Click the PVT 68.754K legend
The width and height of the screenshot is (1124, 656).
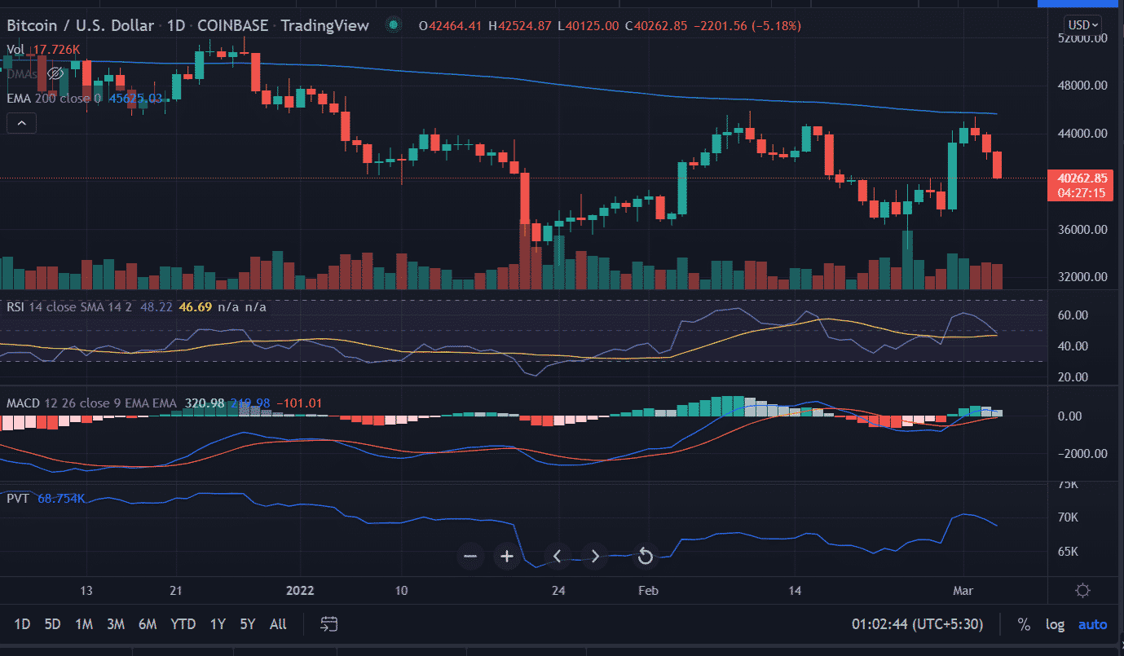coord(46,497)
